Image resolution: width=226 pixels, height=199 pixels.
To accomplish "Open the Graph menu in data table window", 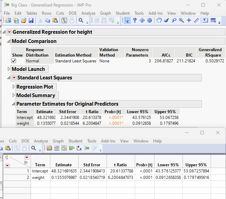I will (58, 141).
